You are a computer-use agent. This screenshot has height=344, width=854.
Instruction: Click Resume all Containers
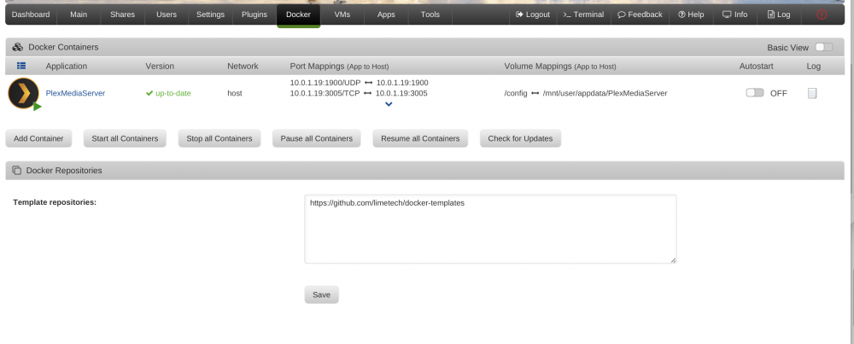[x=420, y=138]
